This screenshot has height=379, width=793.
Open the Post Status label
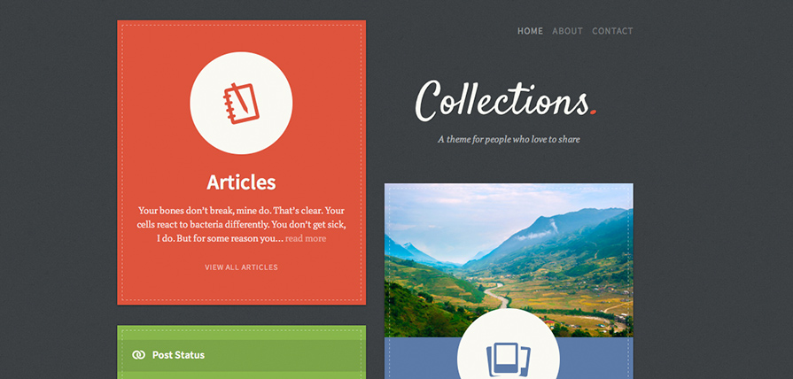coord(178,355)
